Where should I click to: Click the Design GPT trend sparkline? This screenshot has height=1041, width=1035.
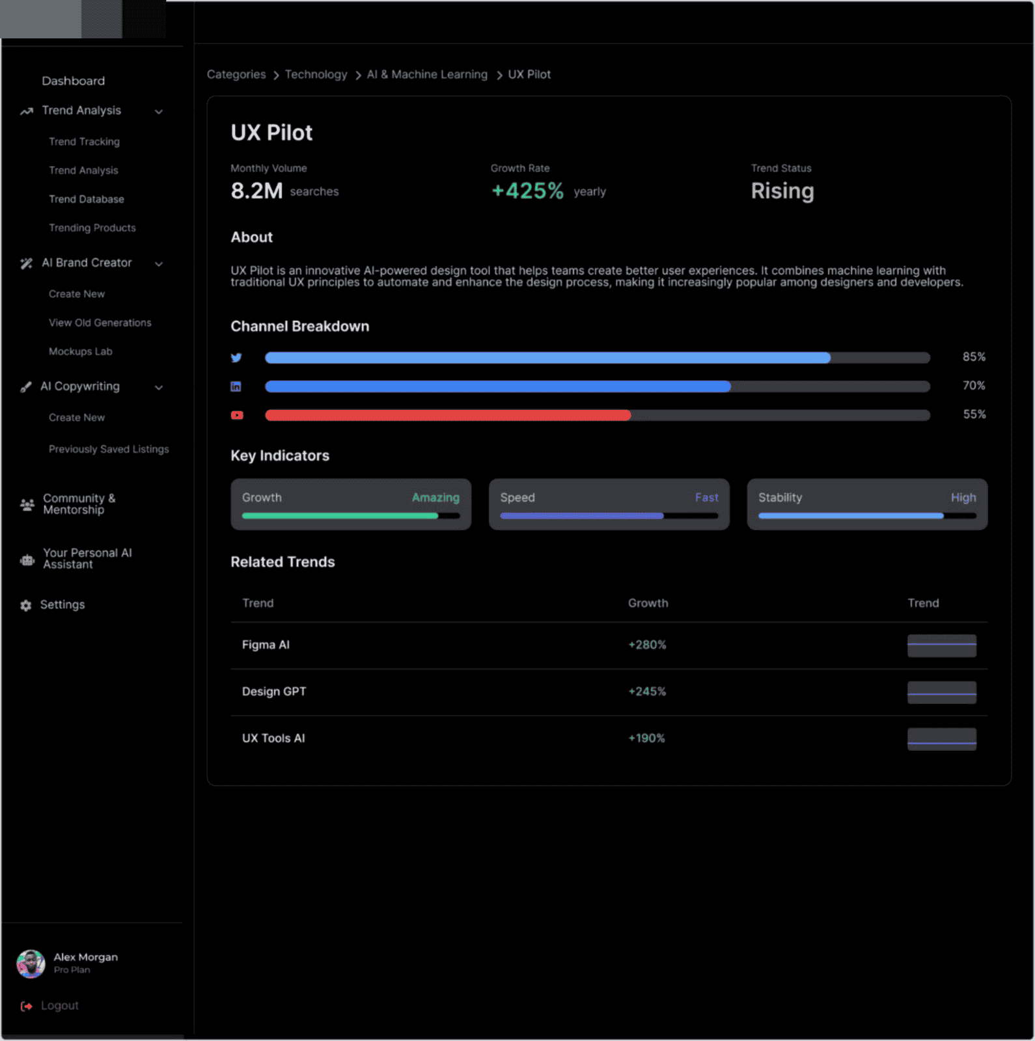[x=942, y=693]
